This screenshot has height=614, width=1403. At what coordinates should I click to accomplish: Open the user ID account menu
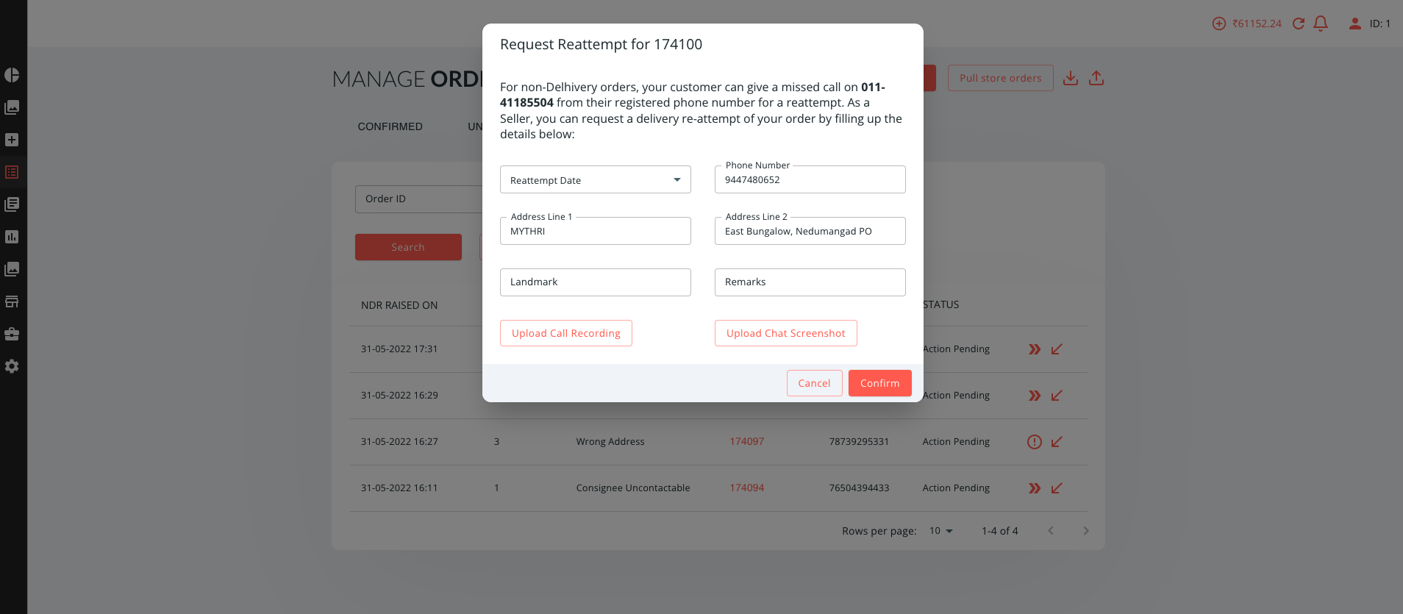tap(1369, 24)
